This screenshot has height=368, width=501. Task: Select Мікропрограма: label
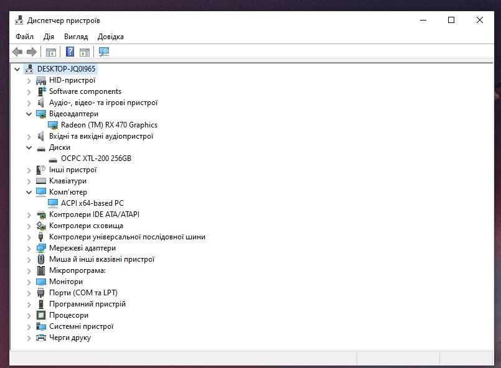click(x=77, y=270)
